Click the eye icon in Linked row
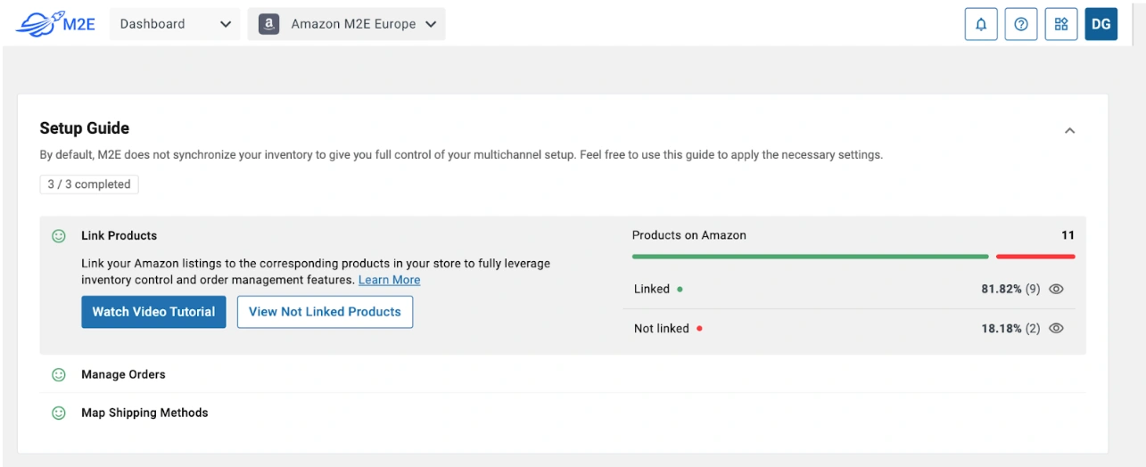This screenshot has width=1146, height=467. 1057,290
